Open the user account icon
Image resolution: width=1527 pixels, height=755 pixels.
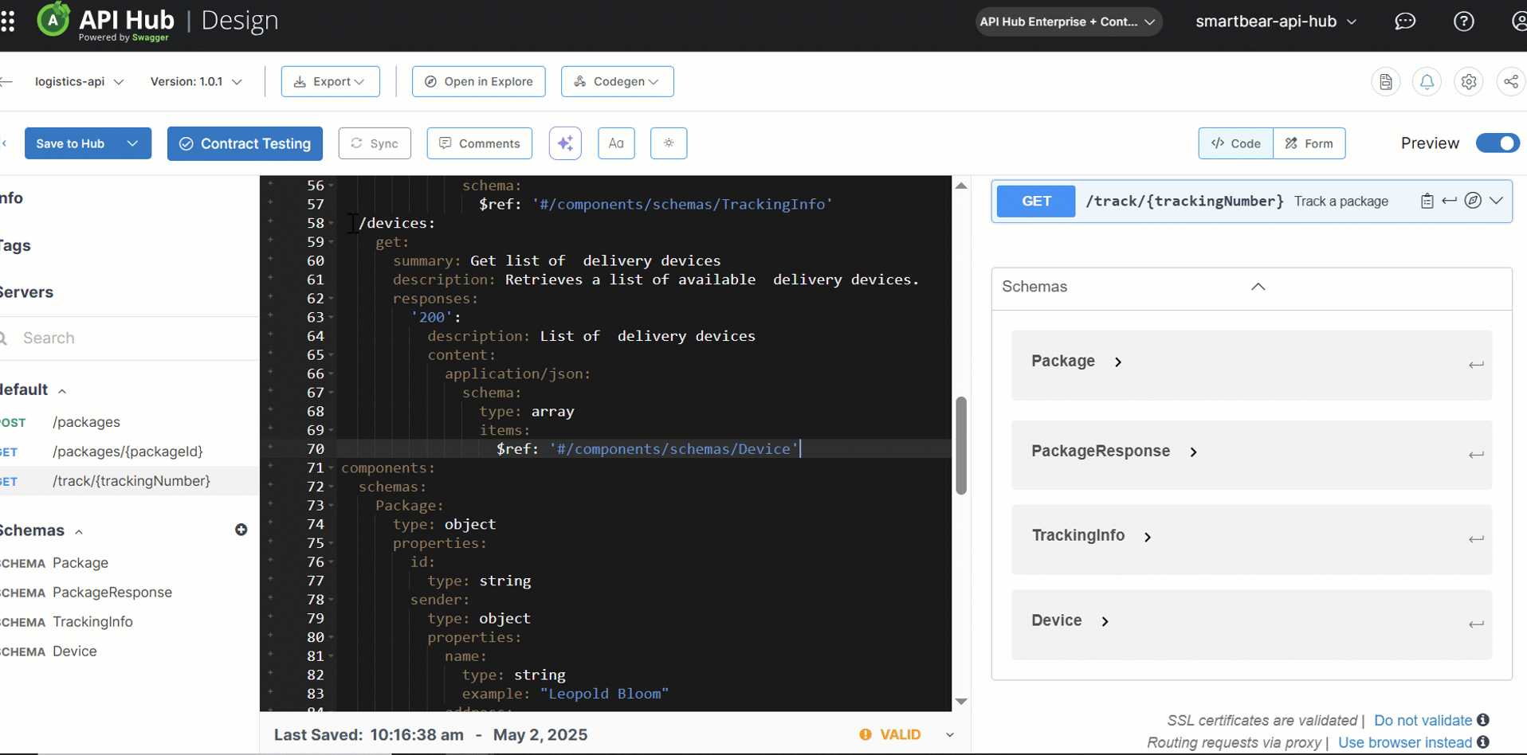pos(1519,22)
